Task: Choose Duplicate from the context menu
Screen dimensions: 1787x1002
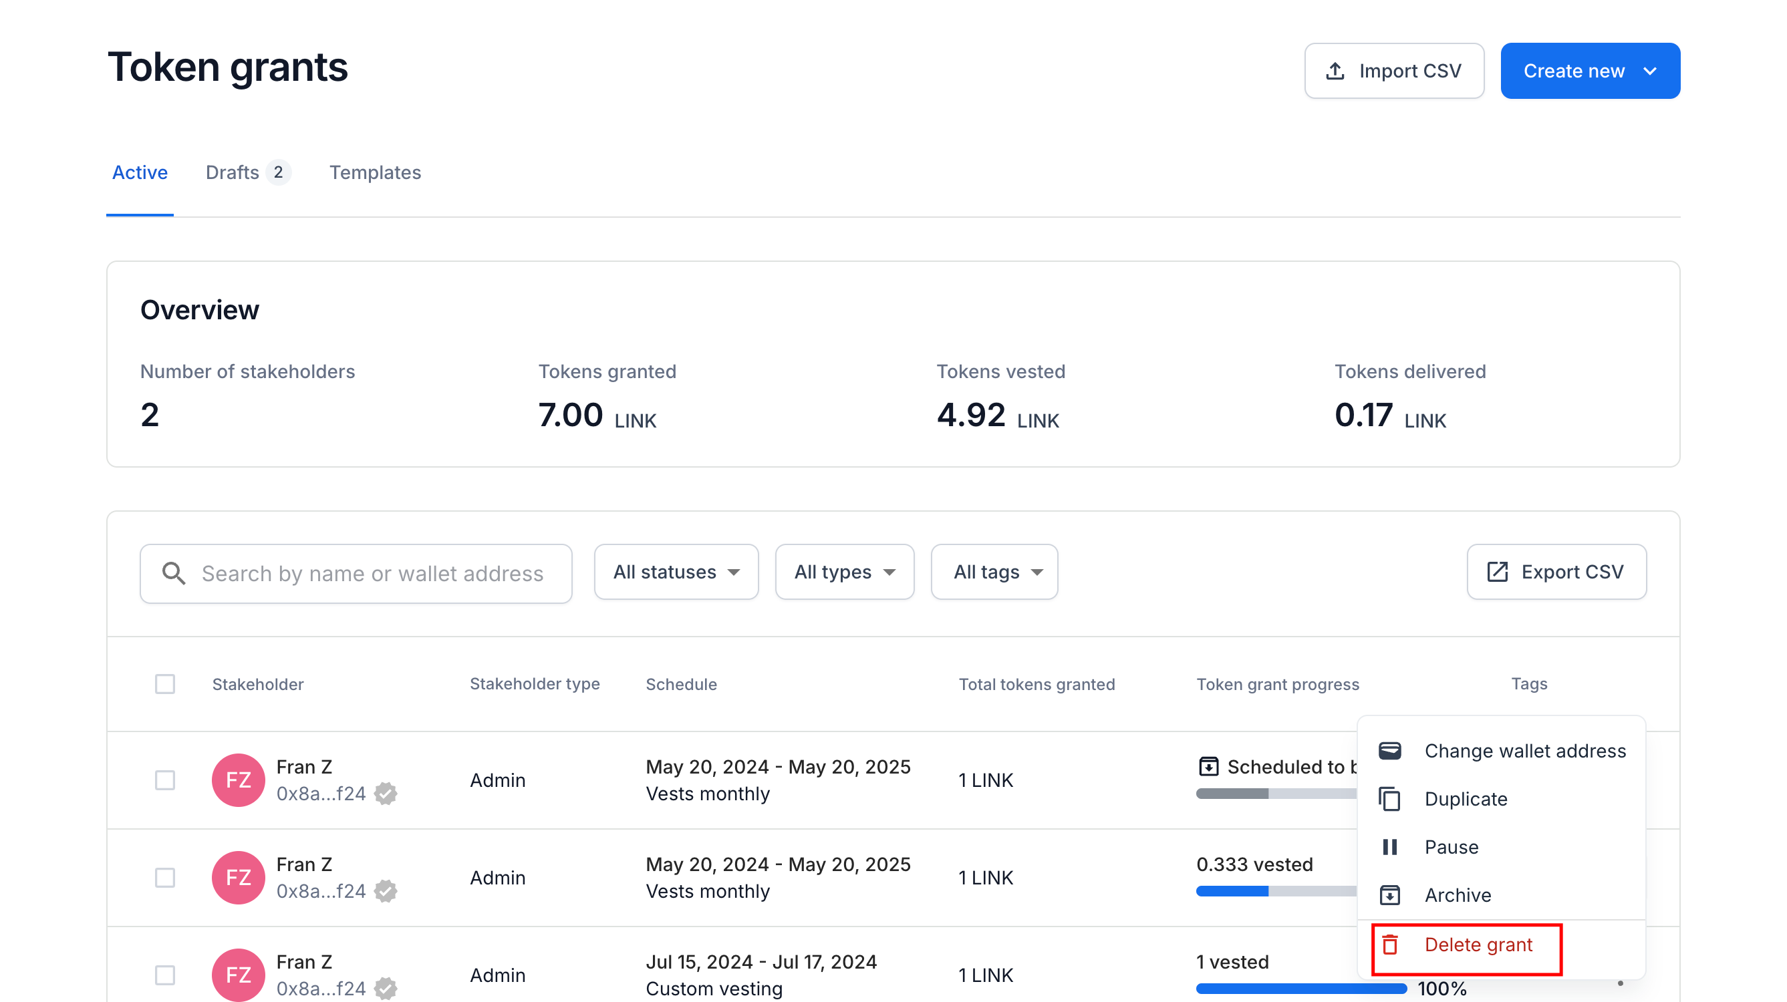Action: [x=1501, y=799]
